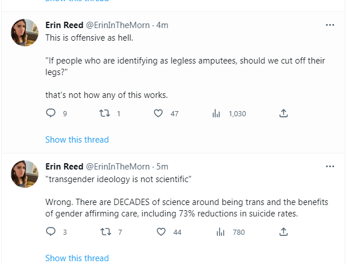This screenshot has height=264, width=355.
Task: Reply to the 'offensive as hell' tweet
Action: point(50,113)
